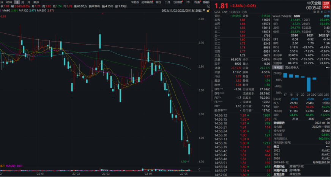Viewport: 331px width, 177px height.
Task: Open date range 2021/11/02-2022/05/13 dropdown
Action: click(183, 10)
